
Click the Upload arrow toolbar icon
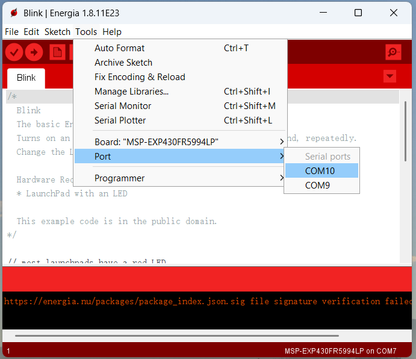tap(34, 52)
